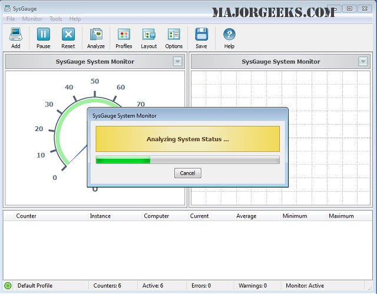Click 'Monitor: Active' in the status bar
Screen dimensions: 377x294
305,286
